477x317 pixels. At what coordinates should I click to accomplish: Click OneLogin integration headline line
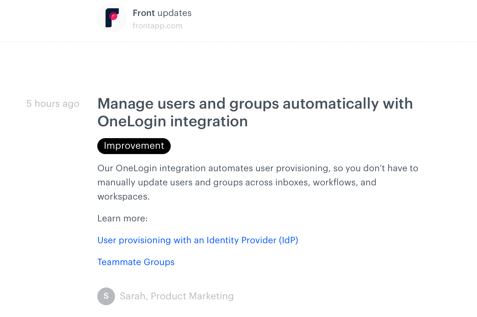tap(172, 122)
